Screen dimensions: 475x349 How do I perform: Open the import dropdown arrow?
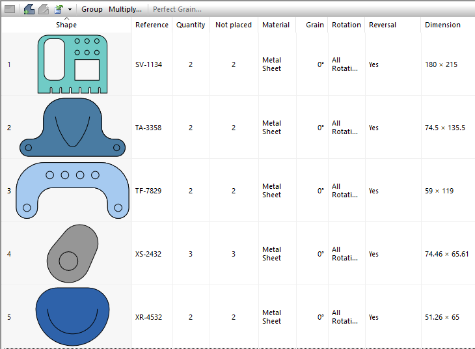click(x=70, y=9)
